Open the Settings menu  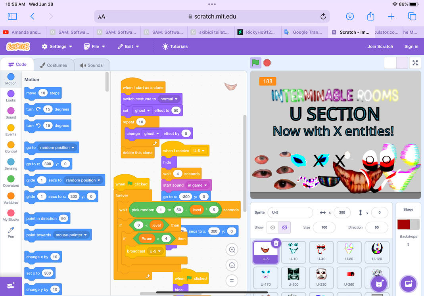[57, 46]
